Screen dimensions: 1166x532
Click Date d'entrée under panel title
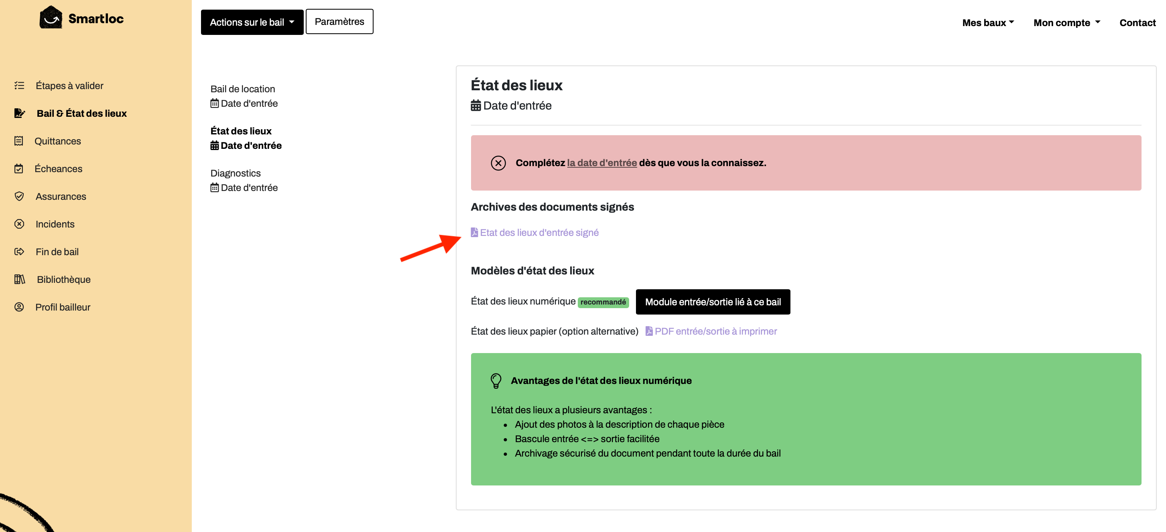point(517,106)
